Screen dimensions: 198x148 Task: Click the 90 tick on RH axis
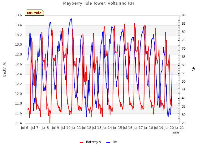pyautogui.click(x=183, y=15)
